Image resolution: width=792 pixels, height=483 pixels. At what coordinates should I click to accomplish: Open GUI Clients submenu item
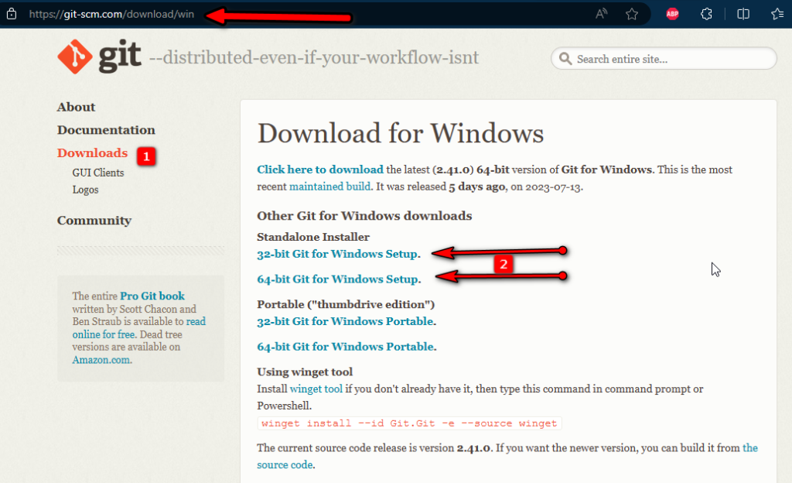[98, 173]
